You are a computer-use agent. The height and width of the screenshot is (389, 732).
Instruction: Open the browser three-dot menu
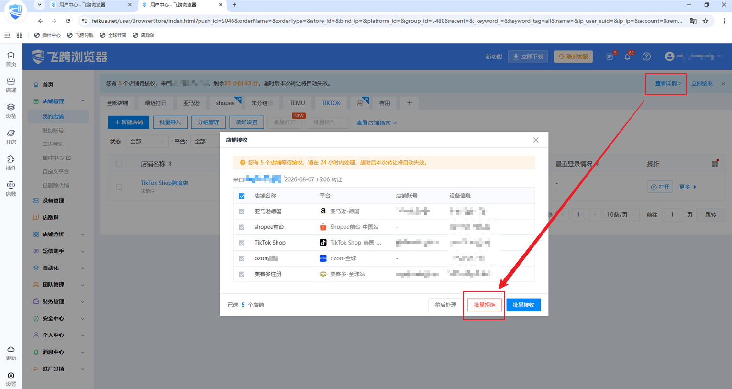pyautogui.click(x=724, y=21)
